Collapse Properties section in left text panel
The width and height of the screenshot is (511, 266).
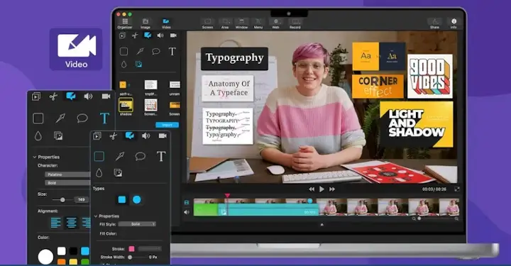point(35,157)
